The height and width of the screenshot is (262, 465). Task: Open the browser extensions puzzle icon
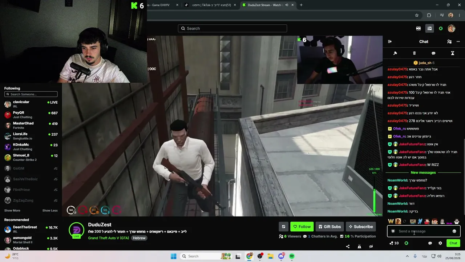coord(429,15)
